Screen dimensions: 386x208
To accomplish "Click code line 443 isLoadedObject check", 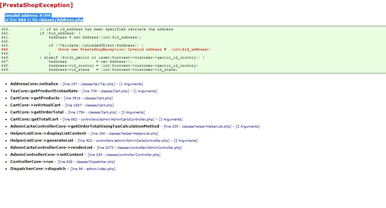I will coord(96,45).
